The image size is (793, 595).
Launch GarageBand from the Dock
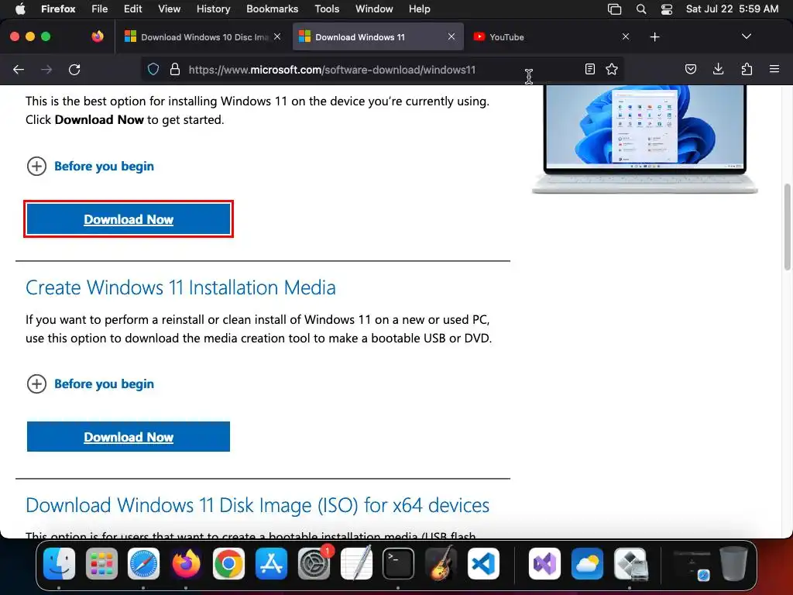point(441,563)
